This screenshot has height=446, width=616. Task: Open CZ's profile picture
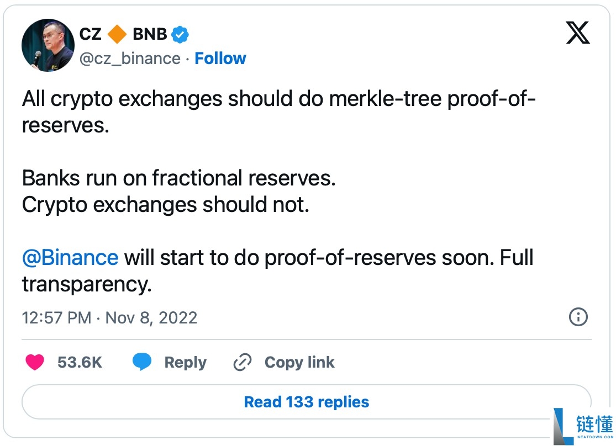tap(48, 45)
